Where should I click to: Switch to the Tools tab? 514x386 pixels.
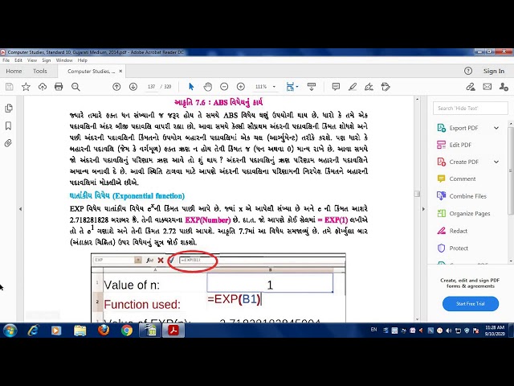[x=40, y=72]
